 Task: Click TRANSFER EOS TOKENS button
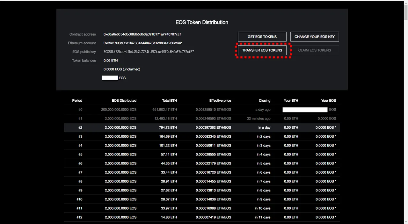click(262, 50)
